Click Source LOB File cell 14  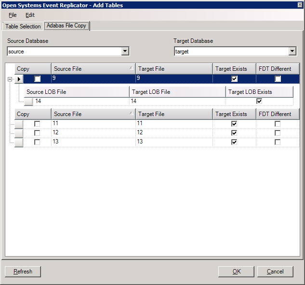(x=81, y=101)
